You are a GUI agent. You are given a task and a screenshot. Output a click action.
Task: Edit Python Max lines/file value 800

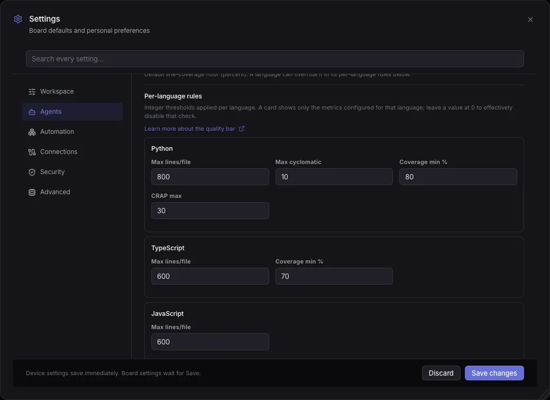[210, 177]
